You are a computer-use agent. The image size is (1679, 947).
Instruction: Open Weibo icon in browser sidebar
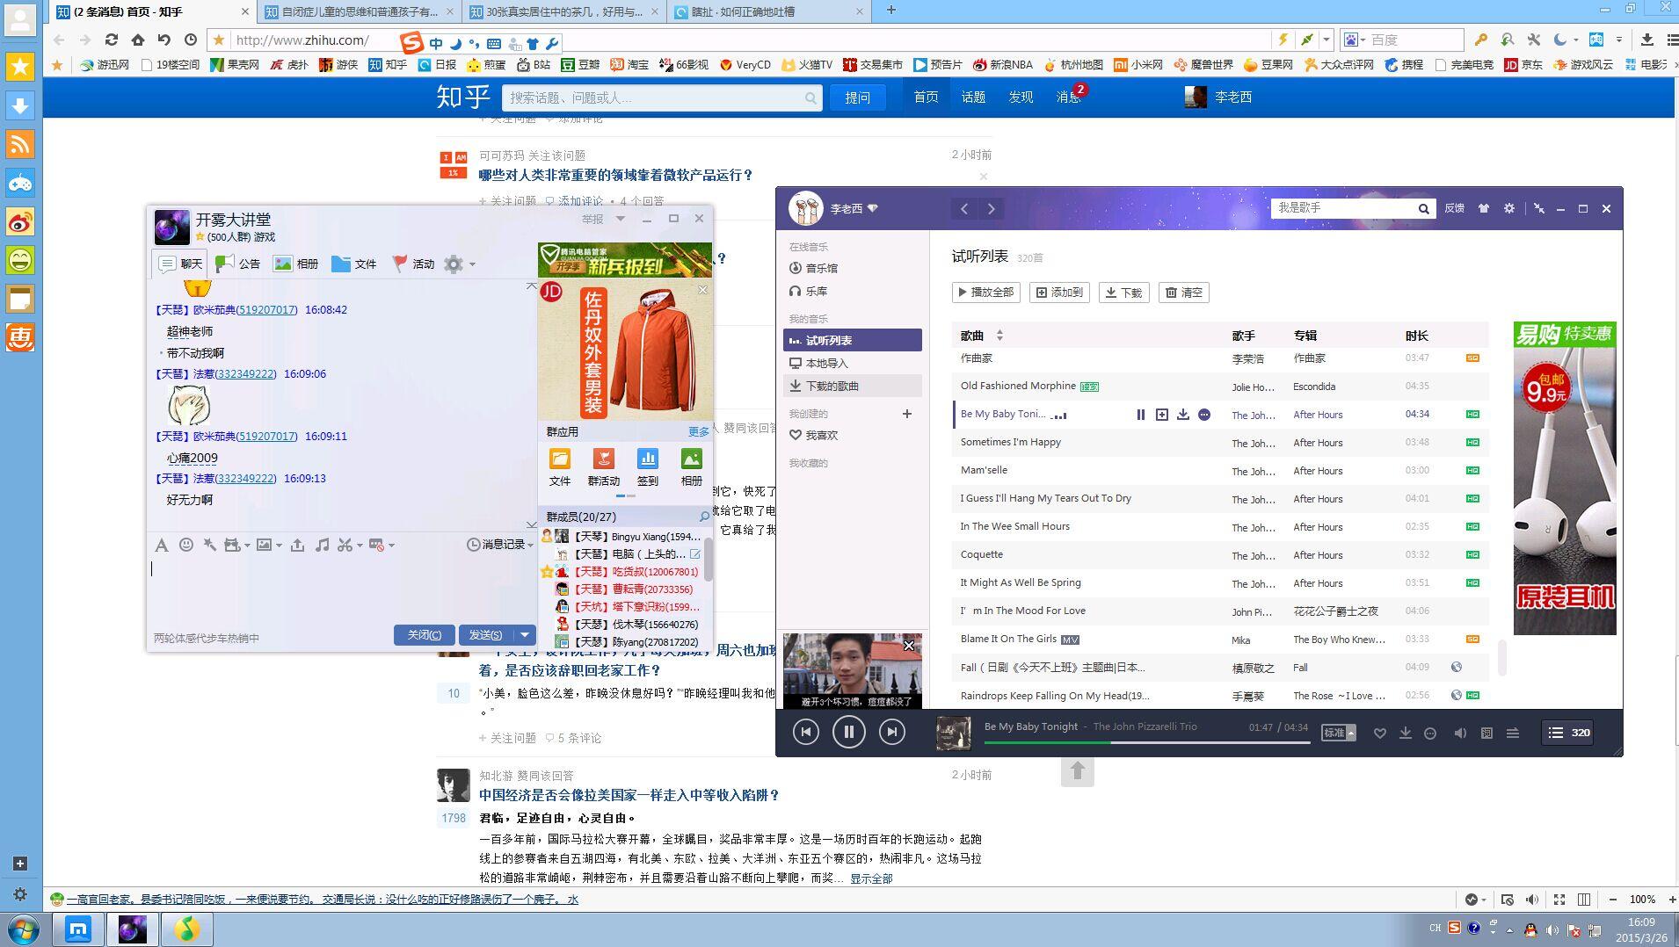point(20,222)
